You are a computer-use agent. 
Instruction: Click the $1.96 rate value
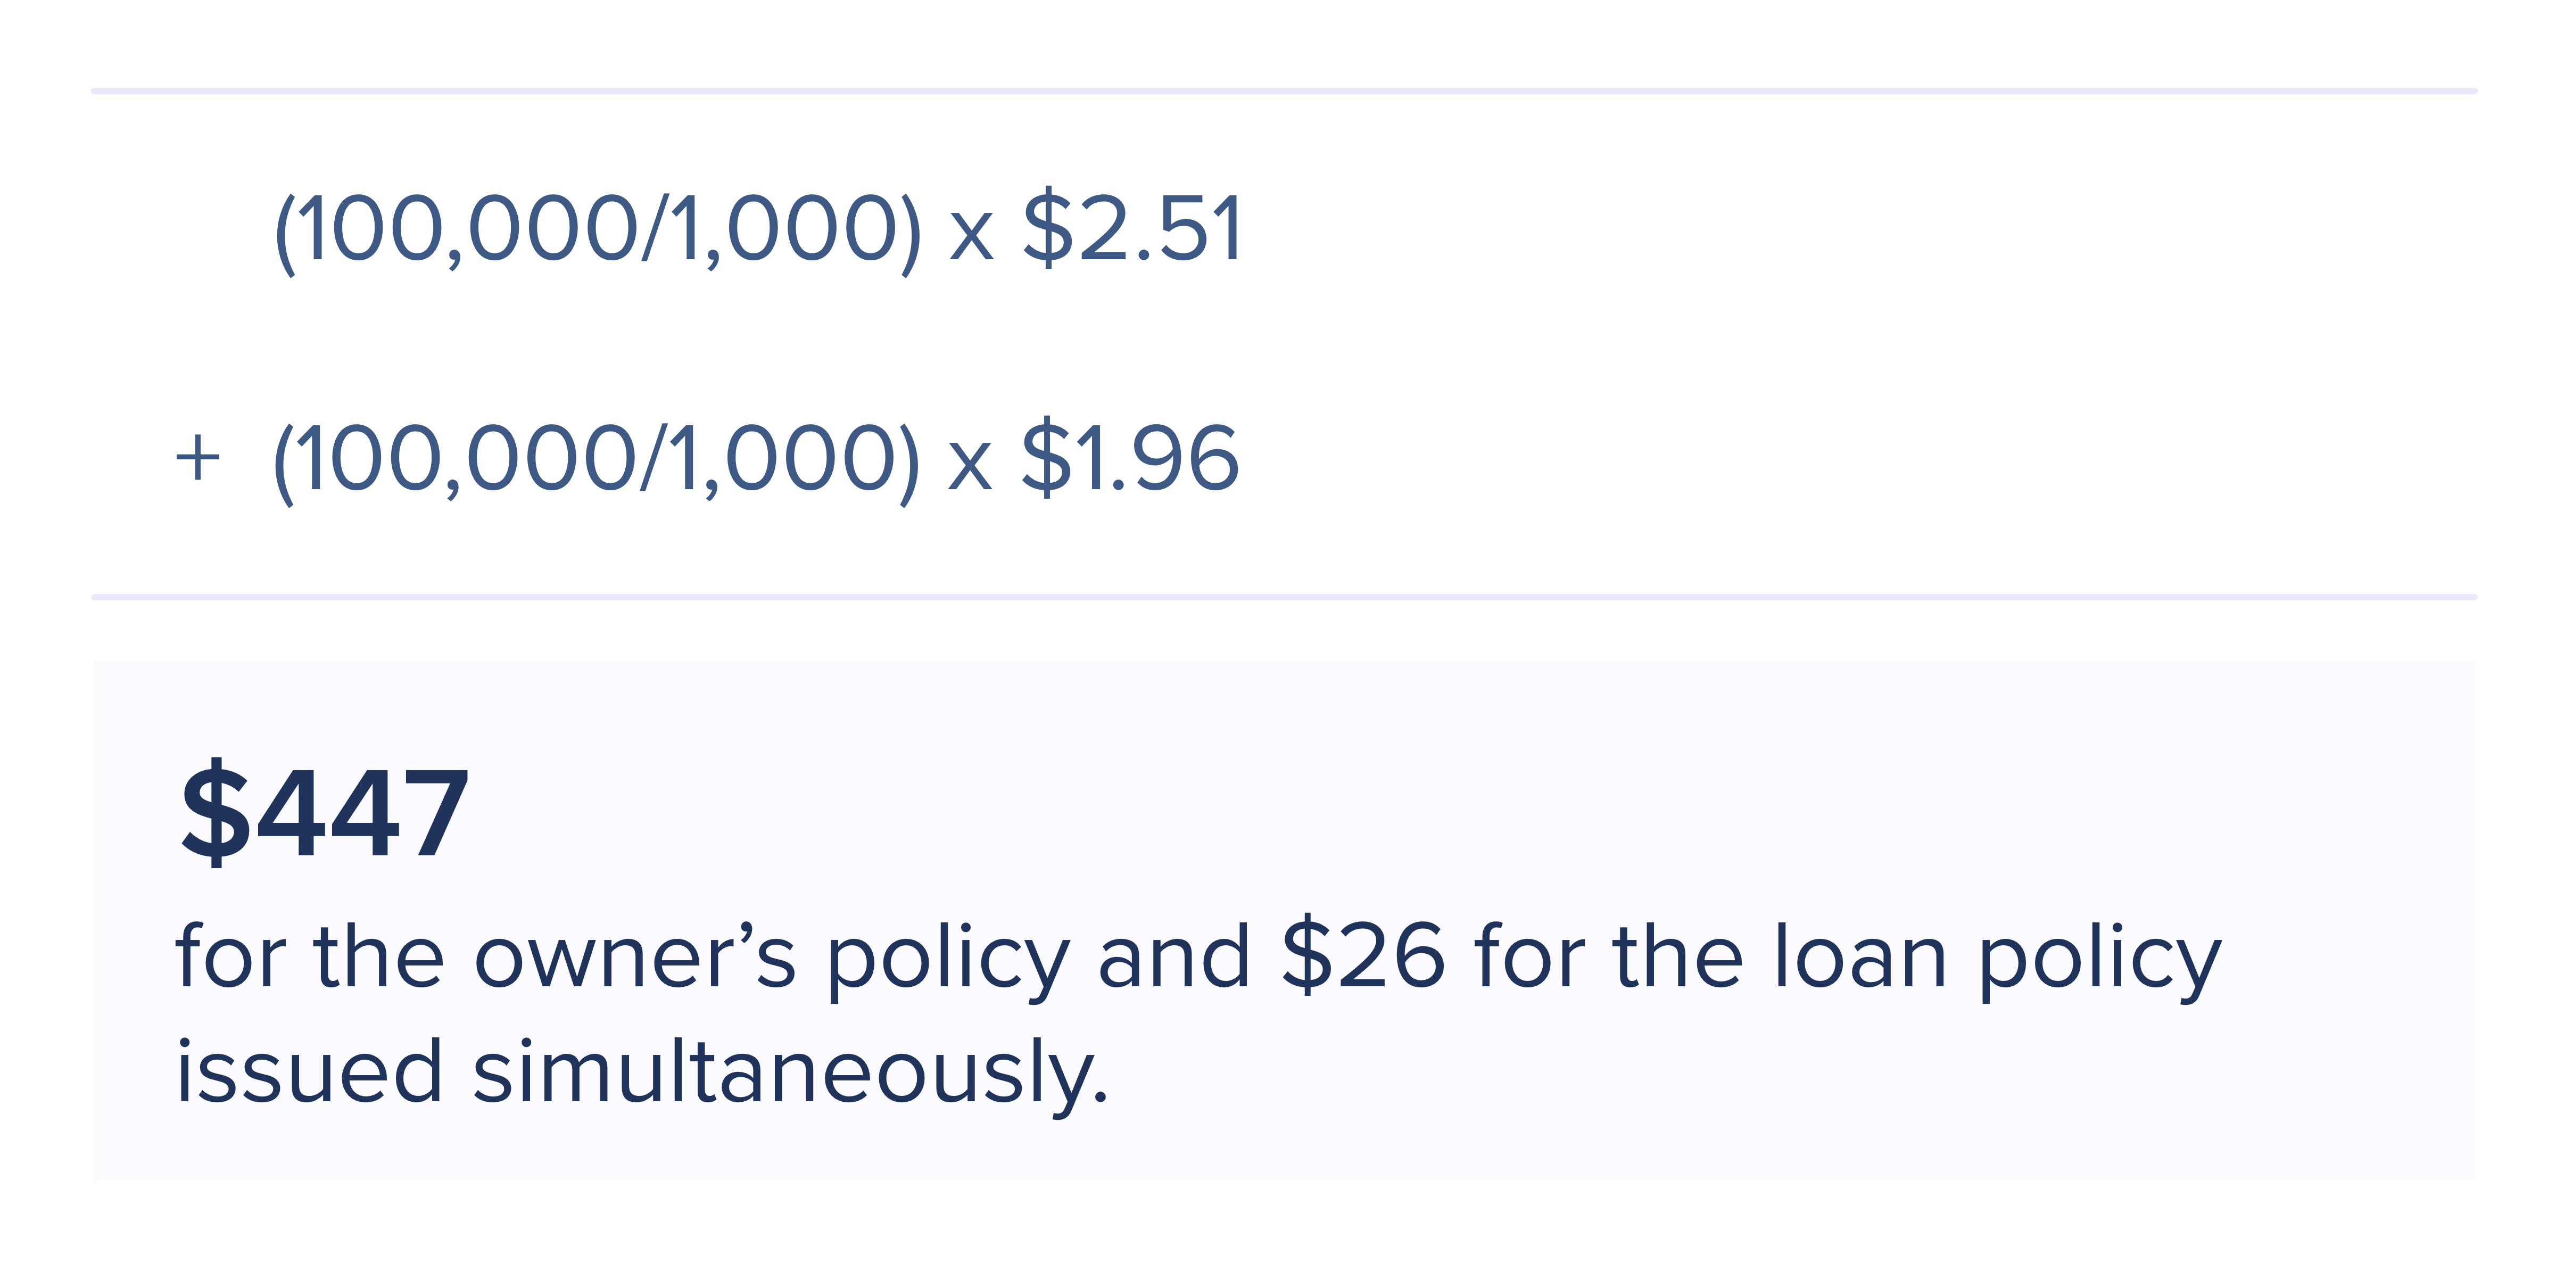(1131, 459)
